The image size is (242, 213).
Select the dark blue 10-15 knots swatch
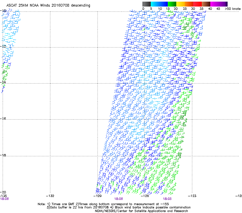[x=164, y=4]
